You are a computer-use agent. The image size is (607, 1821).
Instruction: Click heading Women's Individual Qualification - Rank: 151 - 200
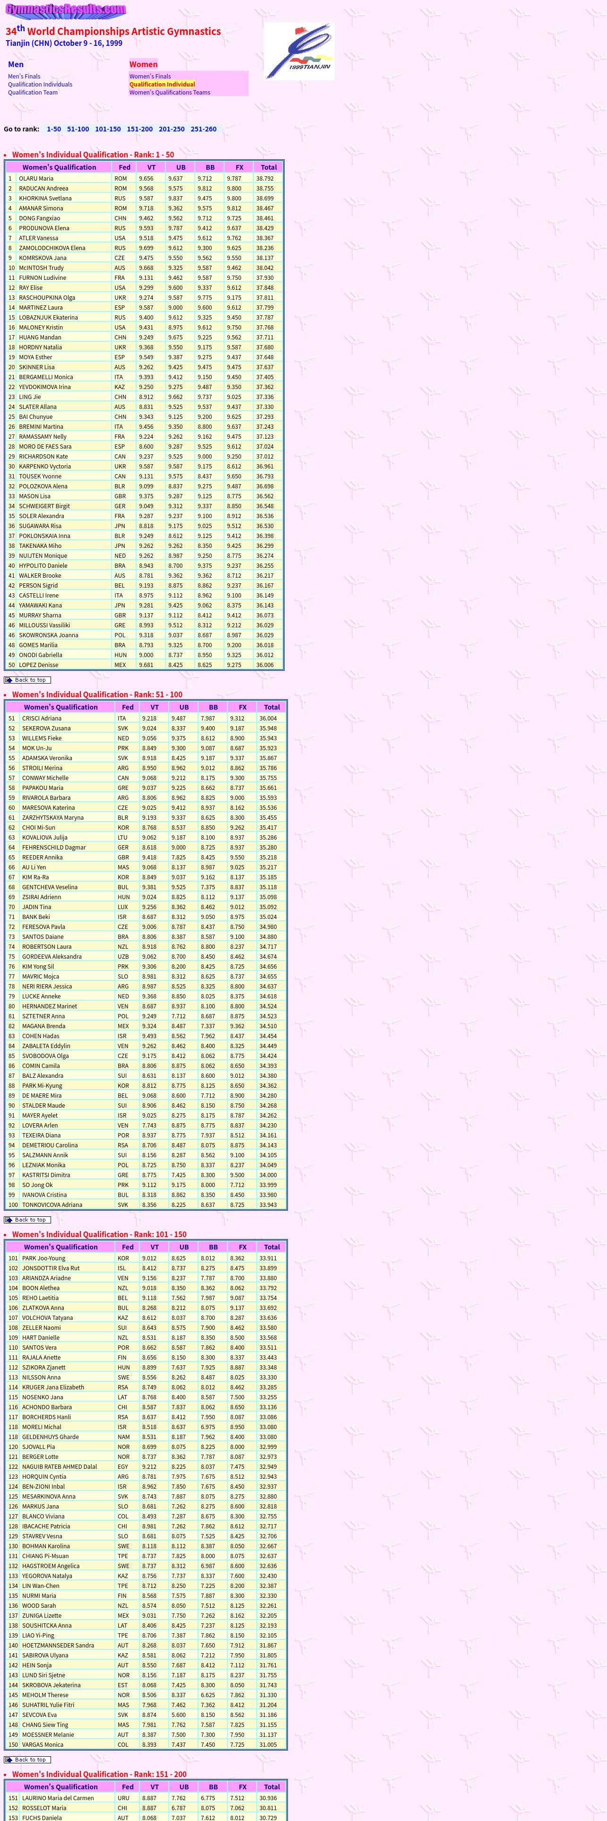(x=99, y=1774)
